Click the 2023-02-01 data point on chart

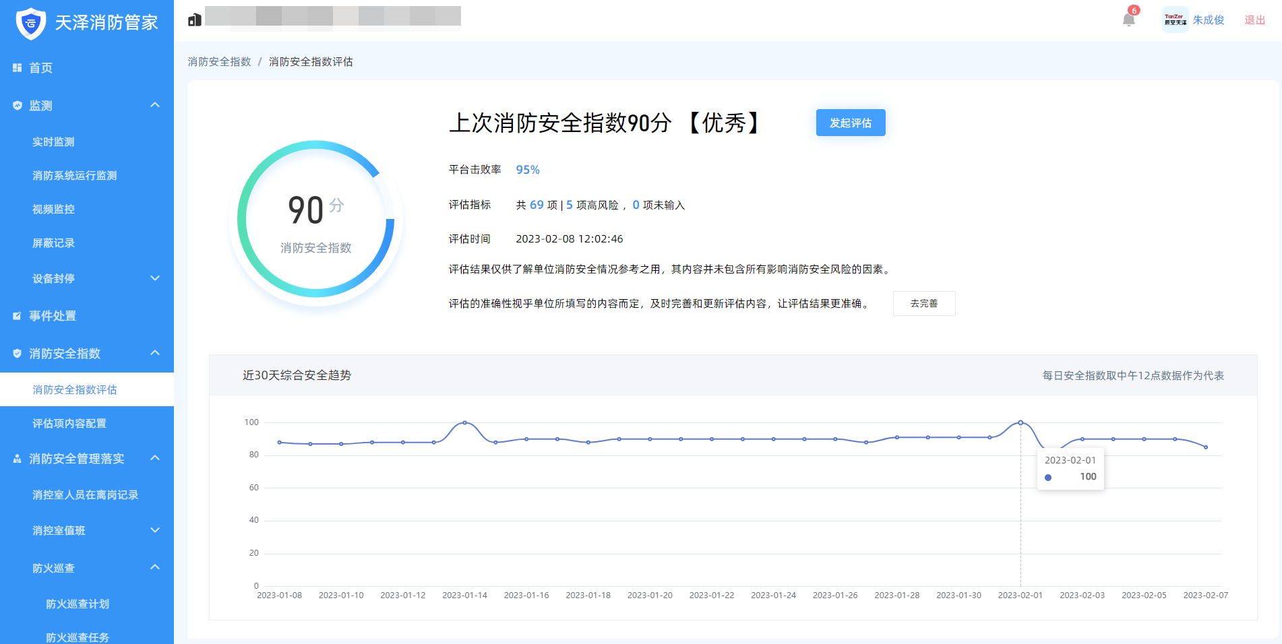coord(1020,422)
